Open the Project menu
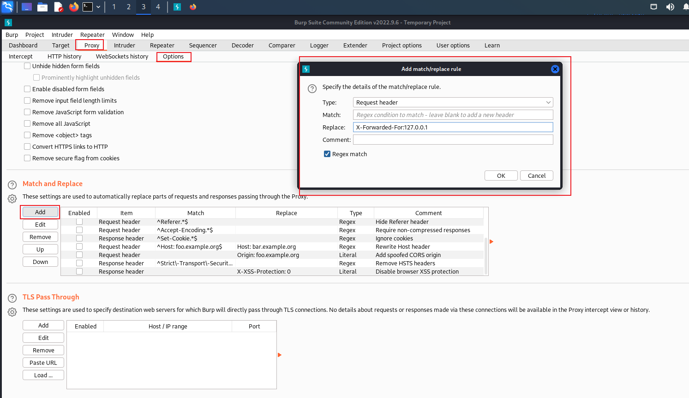Screen dimensions: 689x398 pyautogui.click(x=35, y=35)
